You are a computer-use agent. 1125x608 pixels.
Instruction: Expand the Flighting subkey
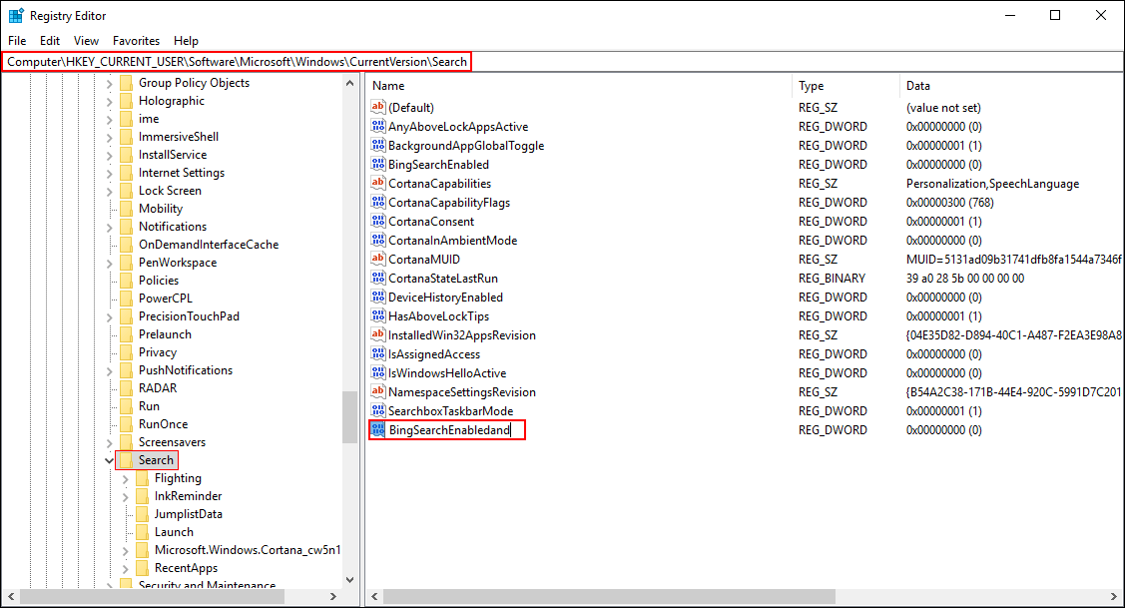pyautogui.click(x=125, y=479)
